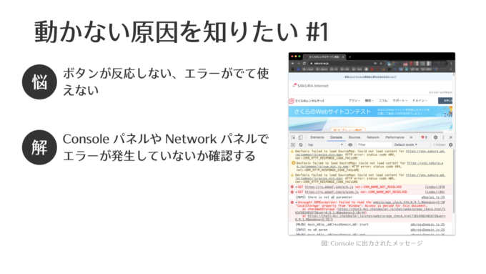The height and width of the screenshot is (274, 486).
Task: Click the clear console icon
Action: (300, 145)
